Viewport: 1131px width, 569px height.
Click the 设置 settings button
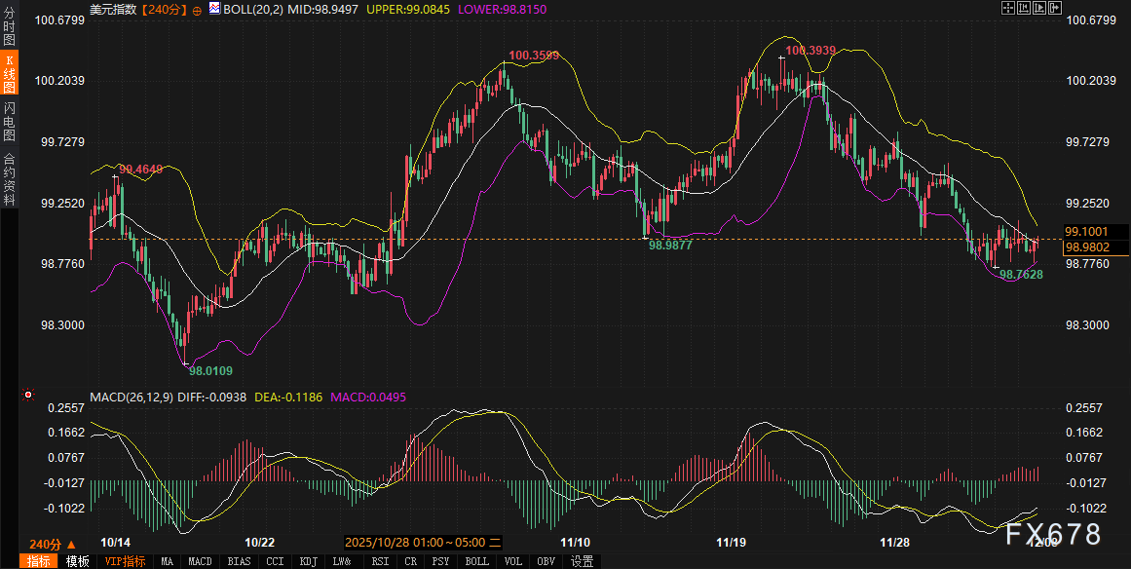583,561
